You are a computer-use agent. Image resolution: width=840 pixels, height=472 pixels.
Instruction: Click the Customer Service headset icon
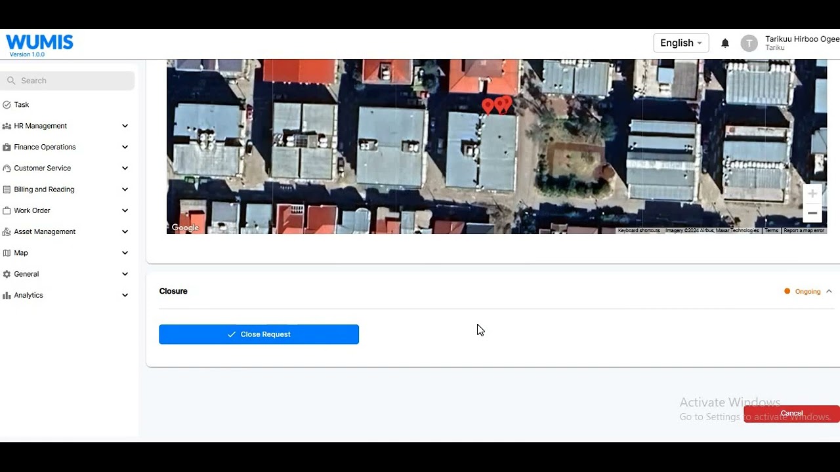pos(7,168)
